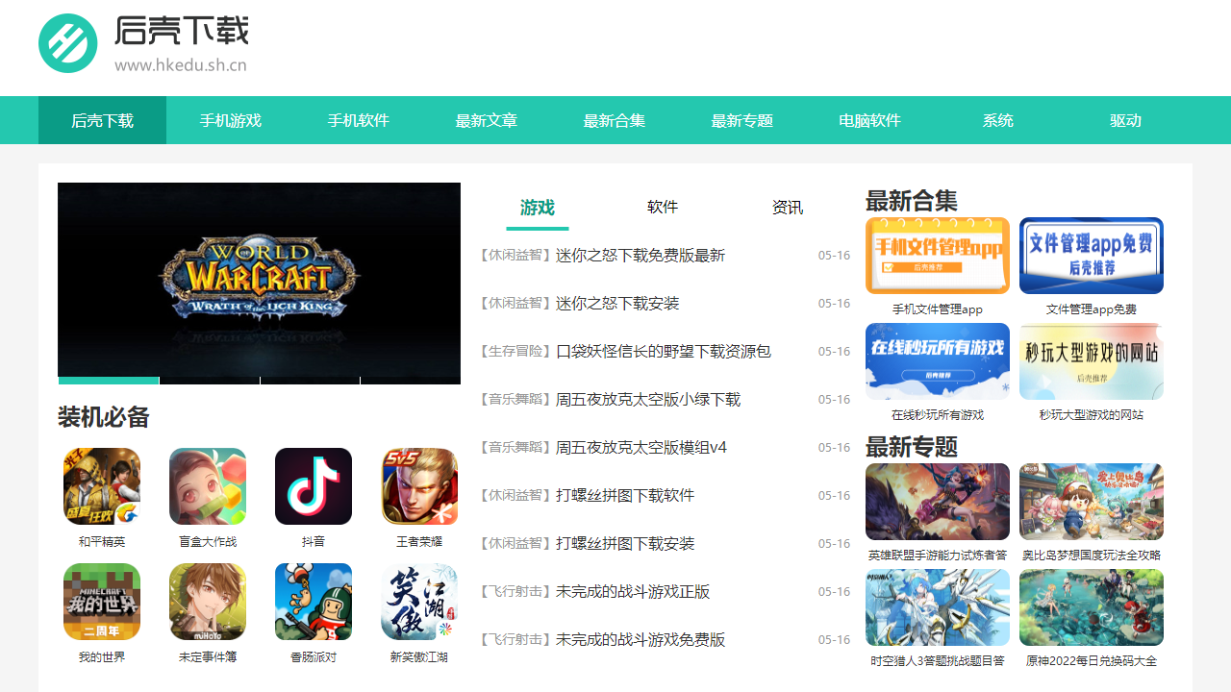Click the 最新专题 section heading
The height and width of the screenshot is (692, 1231).
(912, 447)
